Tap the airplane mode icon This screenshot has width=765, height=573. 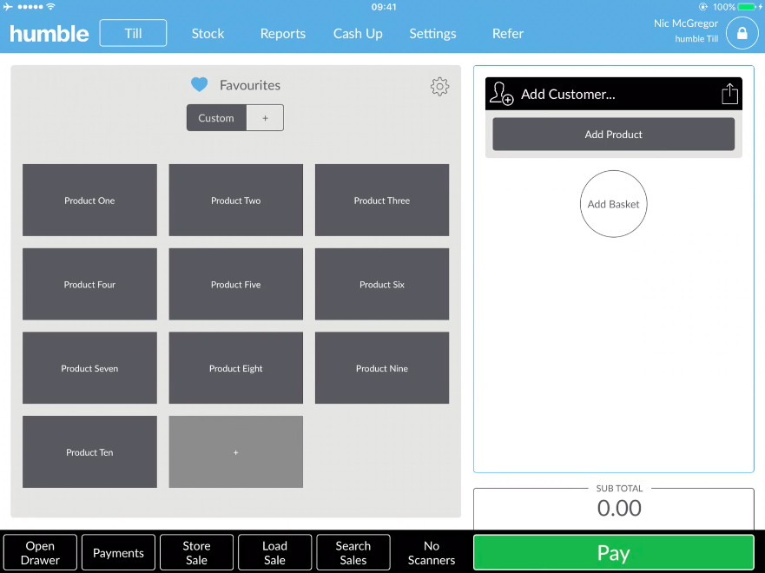(x=9, y=7)
